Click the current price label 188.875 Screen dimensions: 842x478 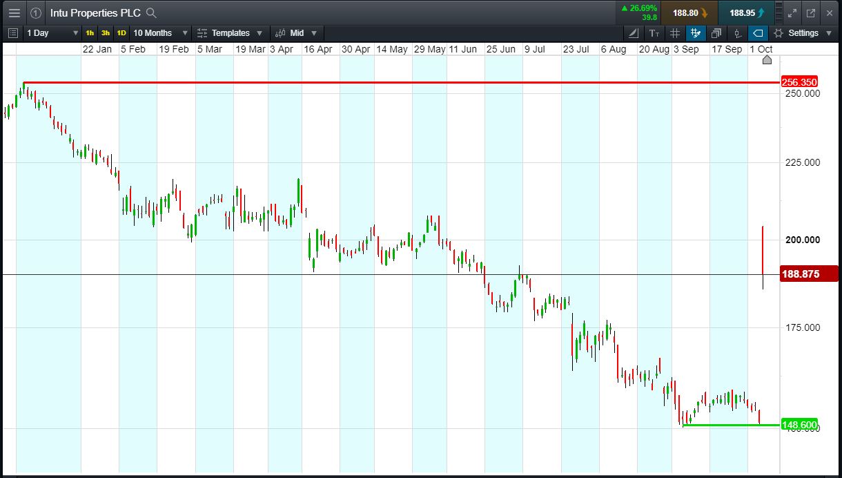(808, 274)
